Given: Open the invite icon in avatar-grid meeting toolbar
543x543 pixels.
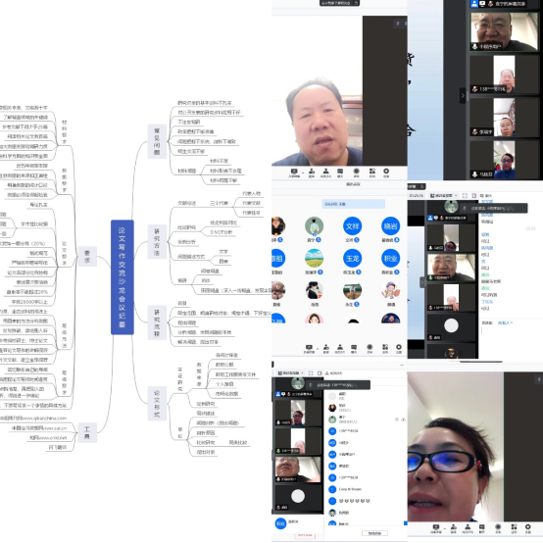Looking at the screenshot, I should 325,347.
